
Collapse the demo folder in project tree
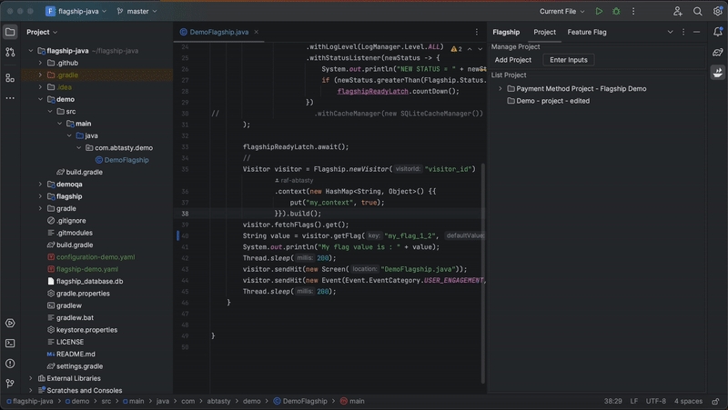(40, 99)
